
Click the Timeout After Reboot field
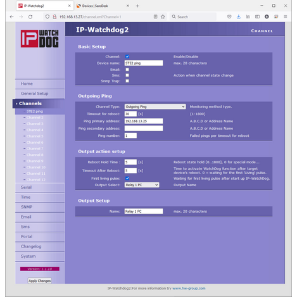(130, 170)
